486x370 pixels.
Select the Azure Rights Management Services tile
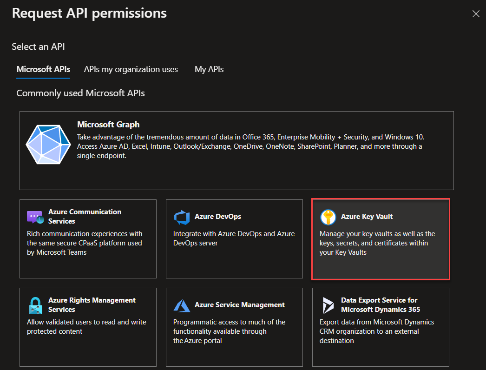click(x=88, y=327)
